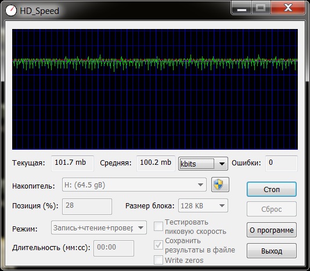310x271 pixels.
Task: Close the HD_Speed window
Action: tap(288, 8)
